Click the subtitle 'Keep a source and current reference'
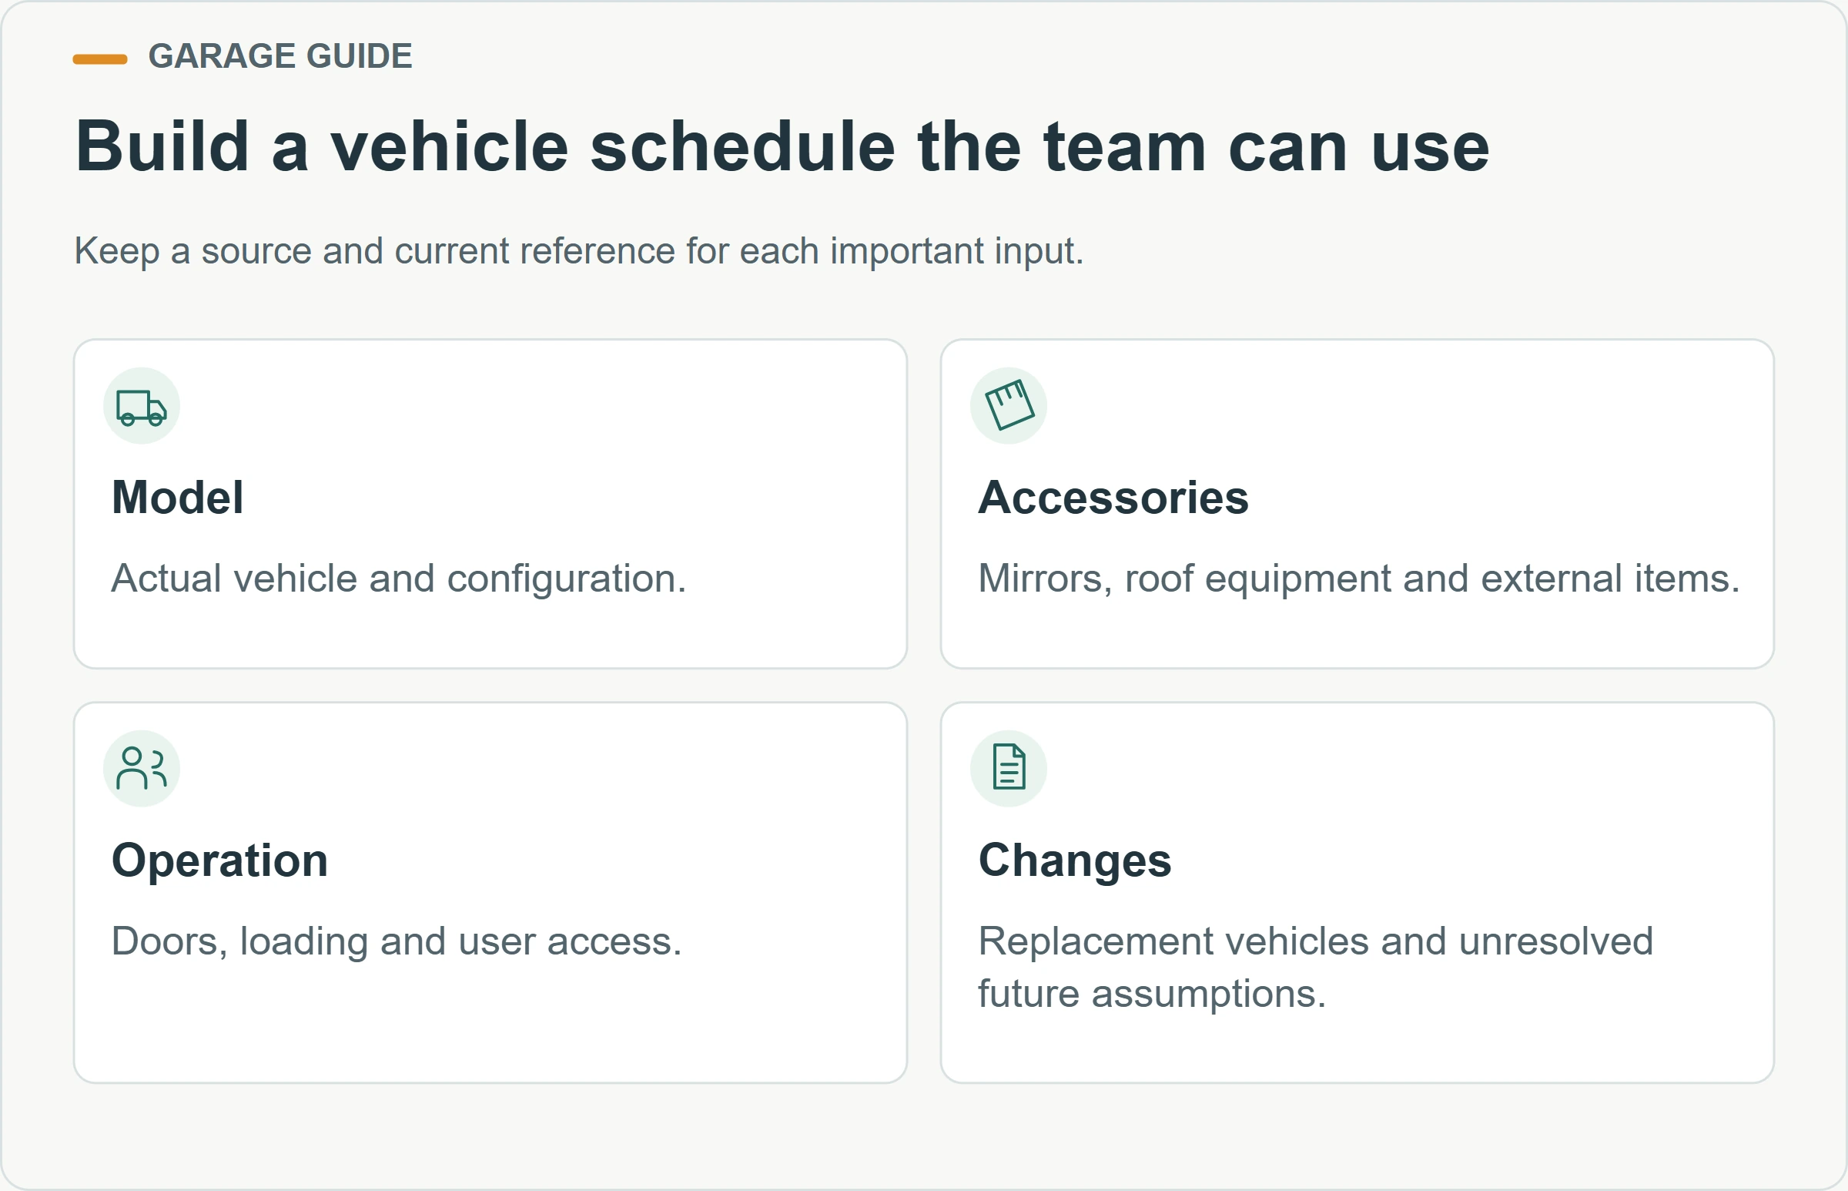1848x1191 pixels. coord(579,251)
